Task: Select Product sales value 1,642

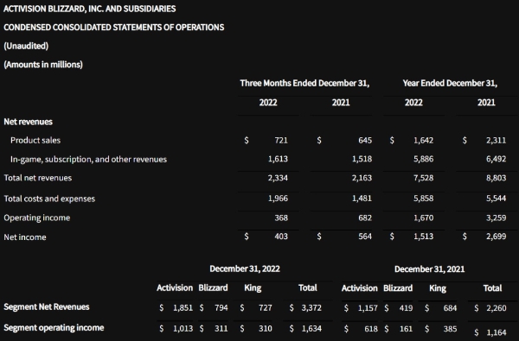Action: (x=423, y=141)
